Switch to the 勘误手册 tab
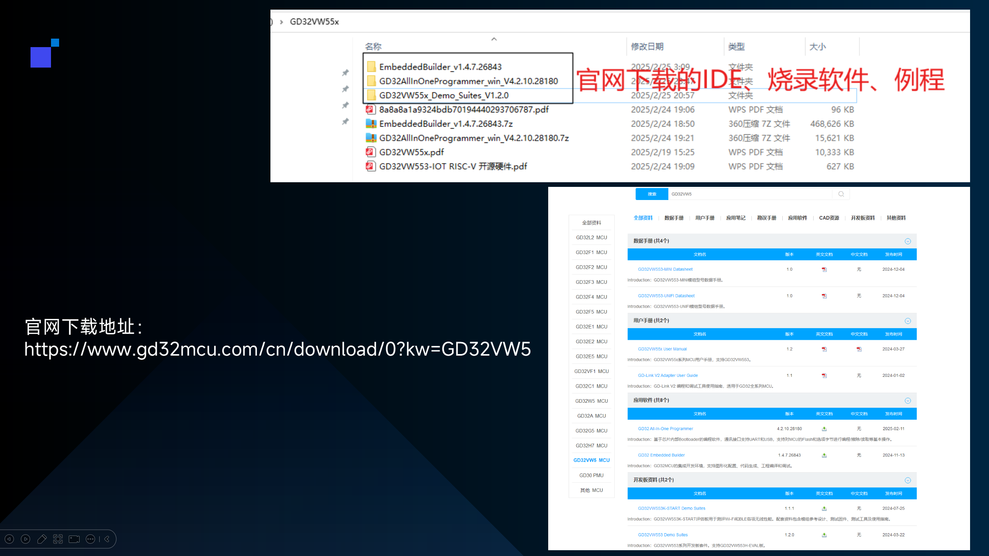Viewport: 989px width, 556px height. [766, 218]
